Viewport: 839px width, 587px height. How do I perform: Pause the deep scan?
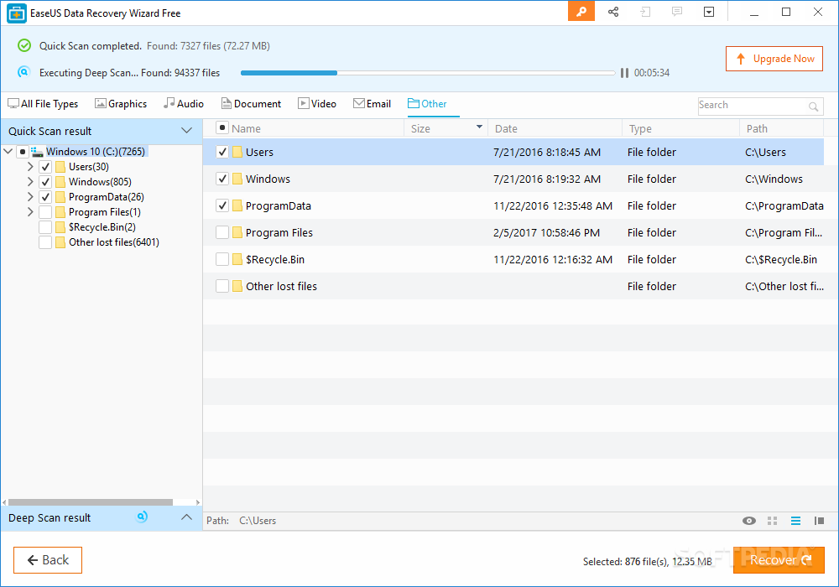pos(624,73)
